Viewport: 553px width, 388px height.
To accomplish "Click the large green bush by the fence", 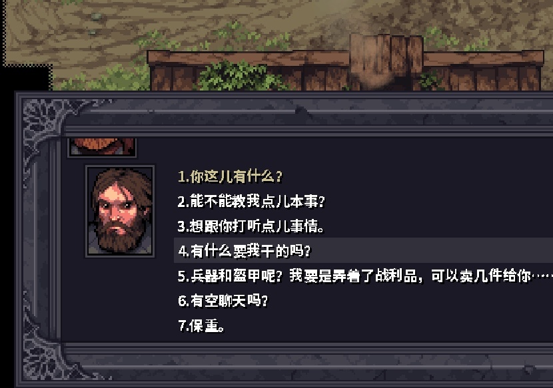I will (x=237, y=76).
